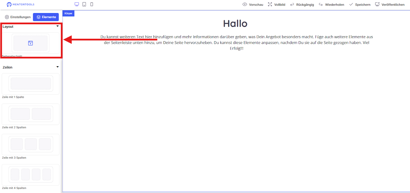
Task: Collapse the Zeilen section arrow
Action: tap(58, 67)
